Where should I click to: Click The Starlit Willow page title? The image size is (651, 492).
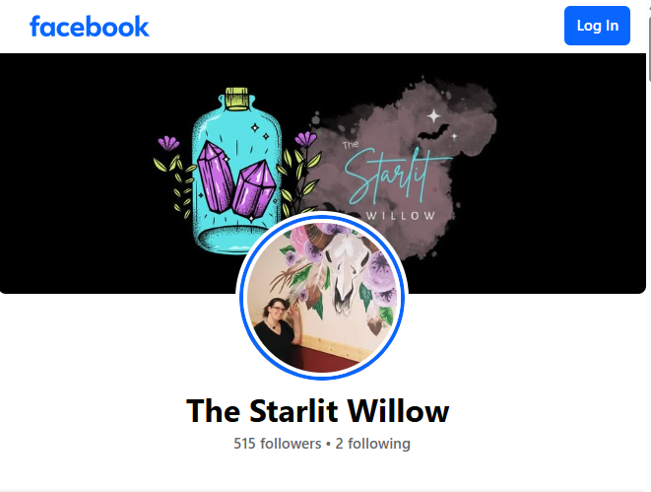[x=317, y=410]
